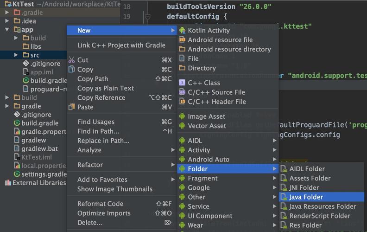Open the Analyze submenu arrow
The width and height of the screenshot is (367, 232).
pyautogui.click(x=173, y=150)
